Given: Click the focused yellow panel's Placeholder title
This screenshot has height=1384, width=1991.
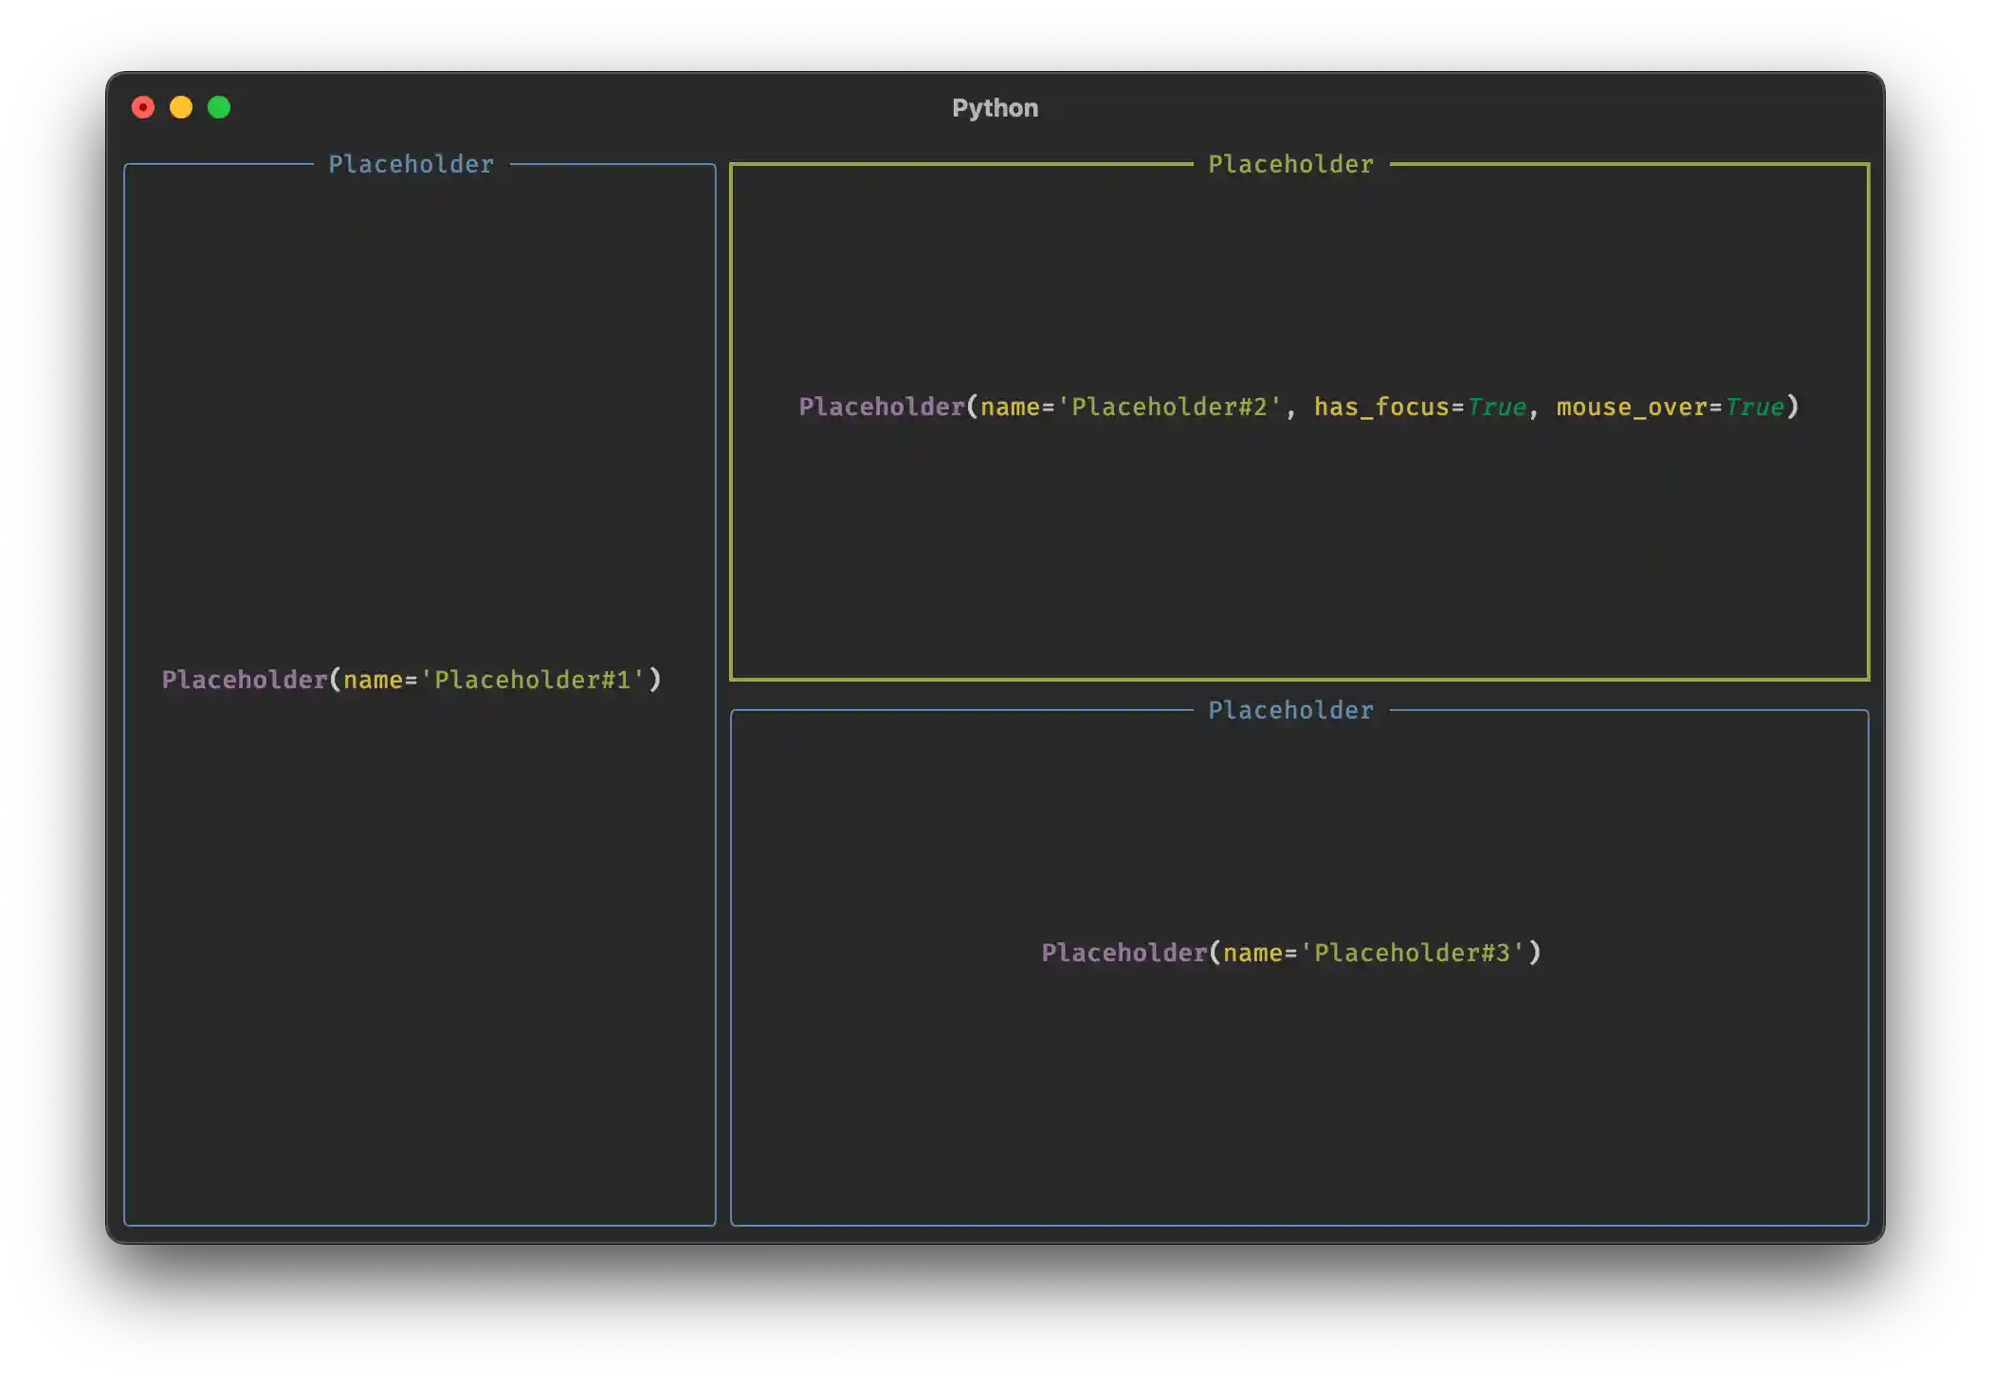Looking at the screenshot, I should 1289,164.
